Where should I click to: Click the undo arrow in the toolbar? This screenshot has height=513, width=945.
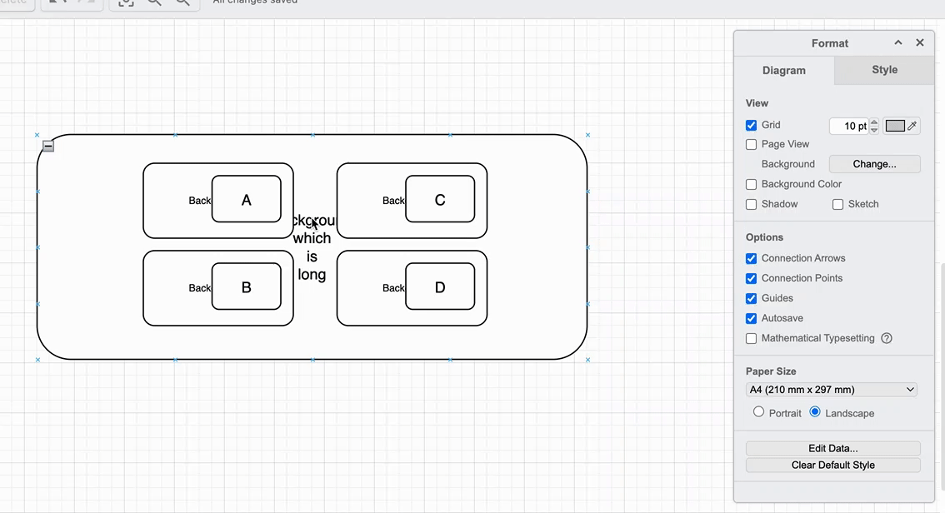pos(56,2)
